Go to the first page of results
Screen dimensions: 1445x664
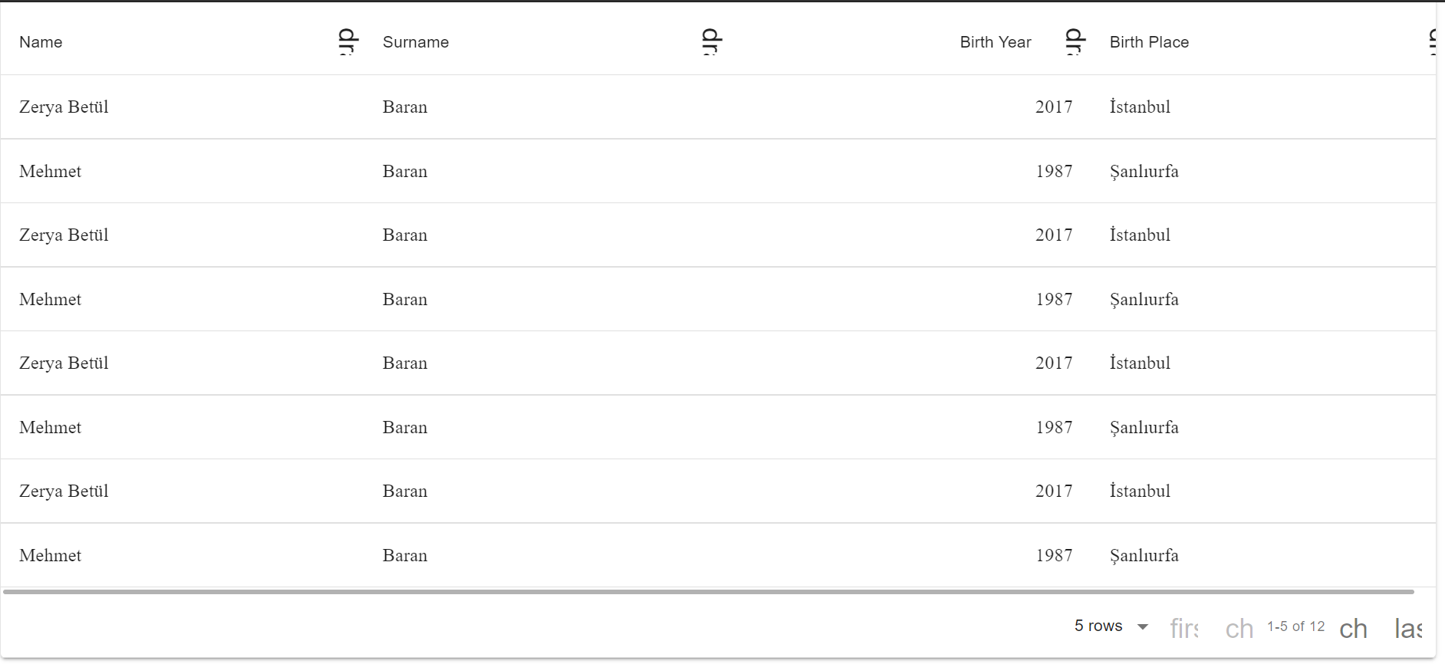coord(1184,629)
